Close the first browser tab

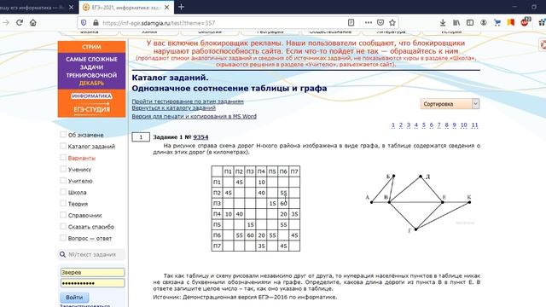pyautogui.click(x=72, y=8)
